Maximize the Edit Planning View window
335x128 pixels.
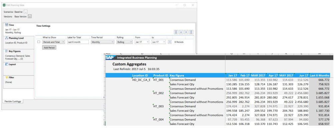tap(185, 5)
